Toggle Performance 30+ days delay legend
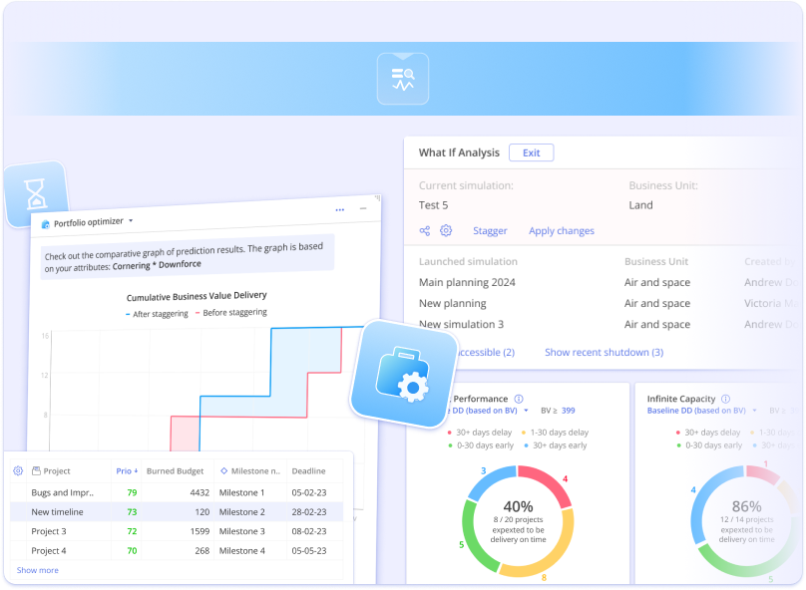 click(x=480, y=433)
